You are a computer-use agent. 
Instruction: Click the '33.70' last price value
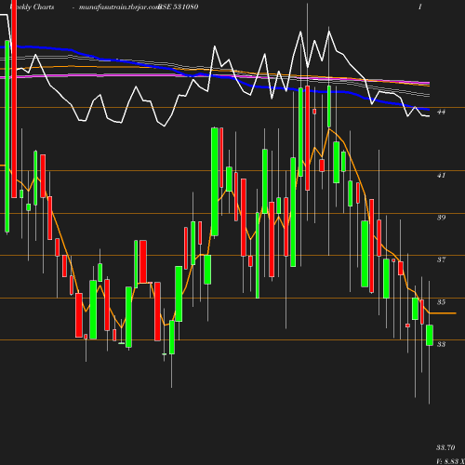(x=445, y=447)
